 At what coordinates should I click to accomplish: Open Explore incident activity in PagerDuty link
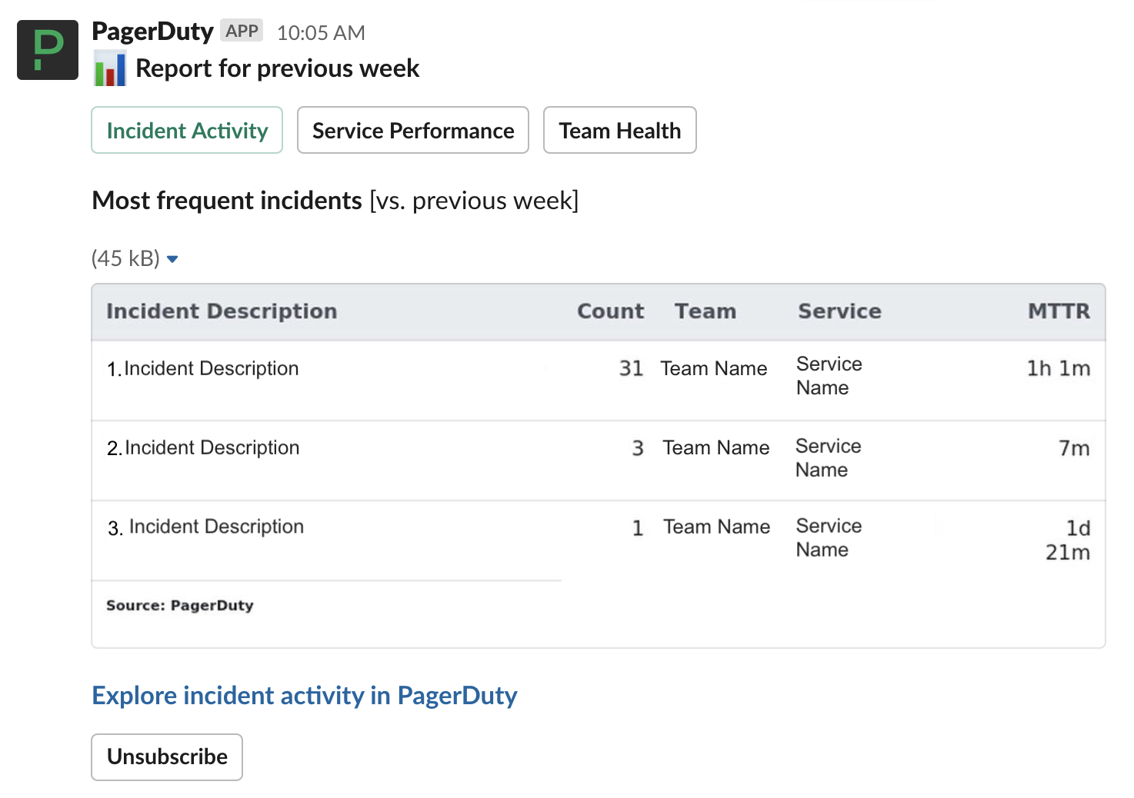(305, 695)
